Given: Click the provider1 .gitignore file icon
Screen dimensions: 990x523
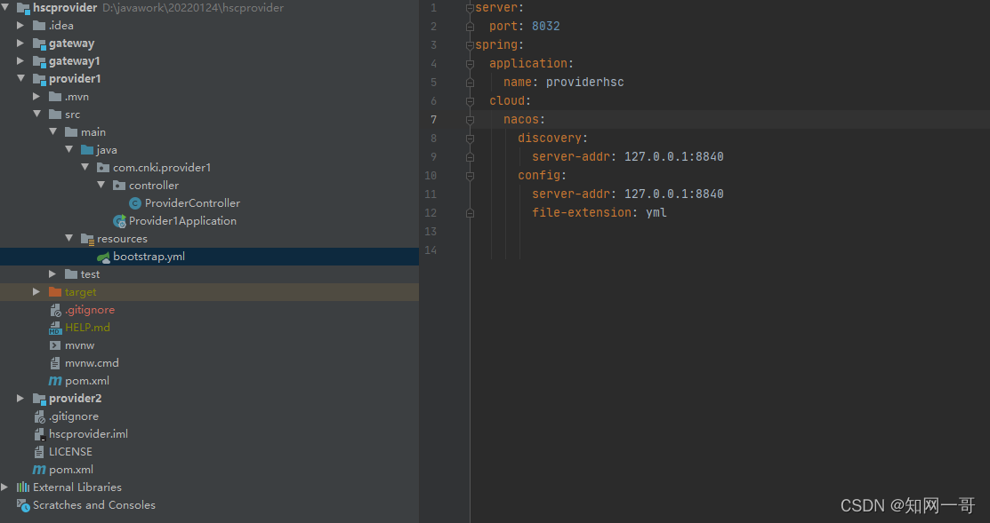Looking at the screenshot, I should (x=55, y=310).
